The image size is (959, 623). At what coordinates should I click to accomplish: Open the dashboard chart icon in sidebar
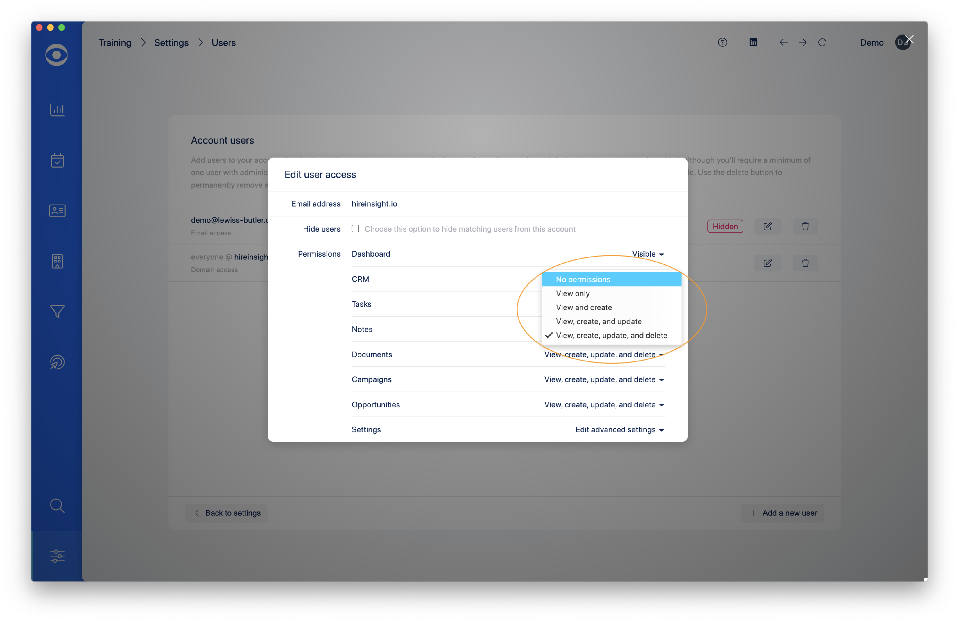tap(57, 110)
